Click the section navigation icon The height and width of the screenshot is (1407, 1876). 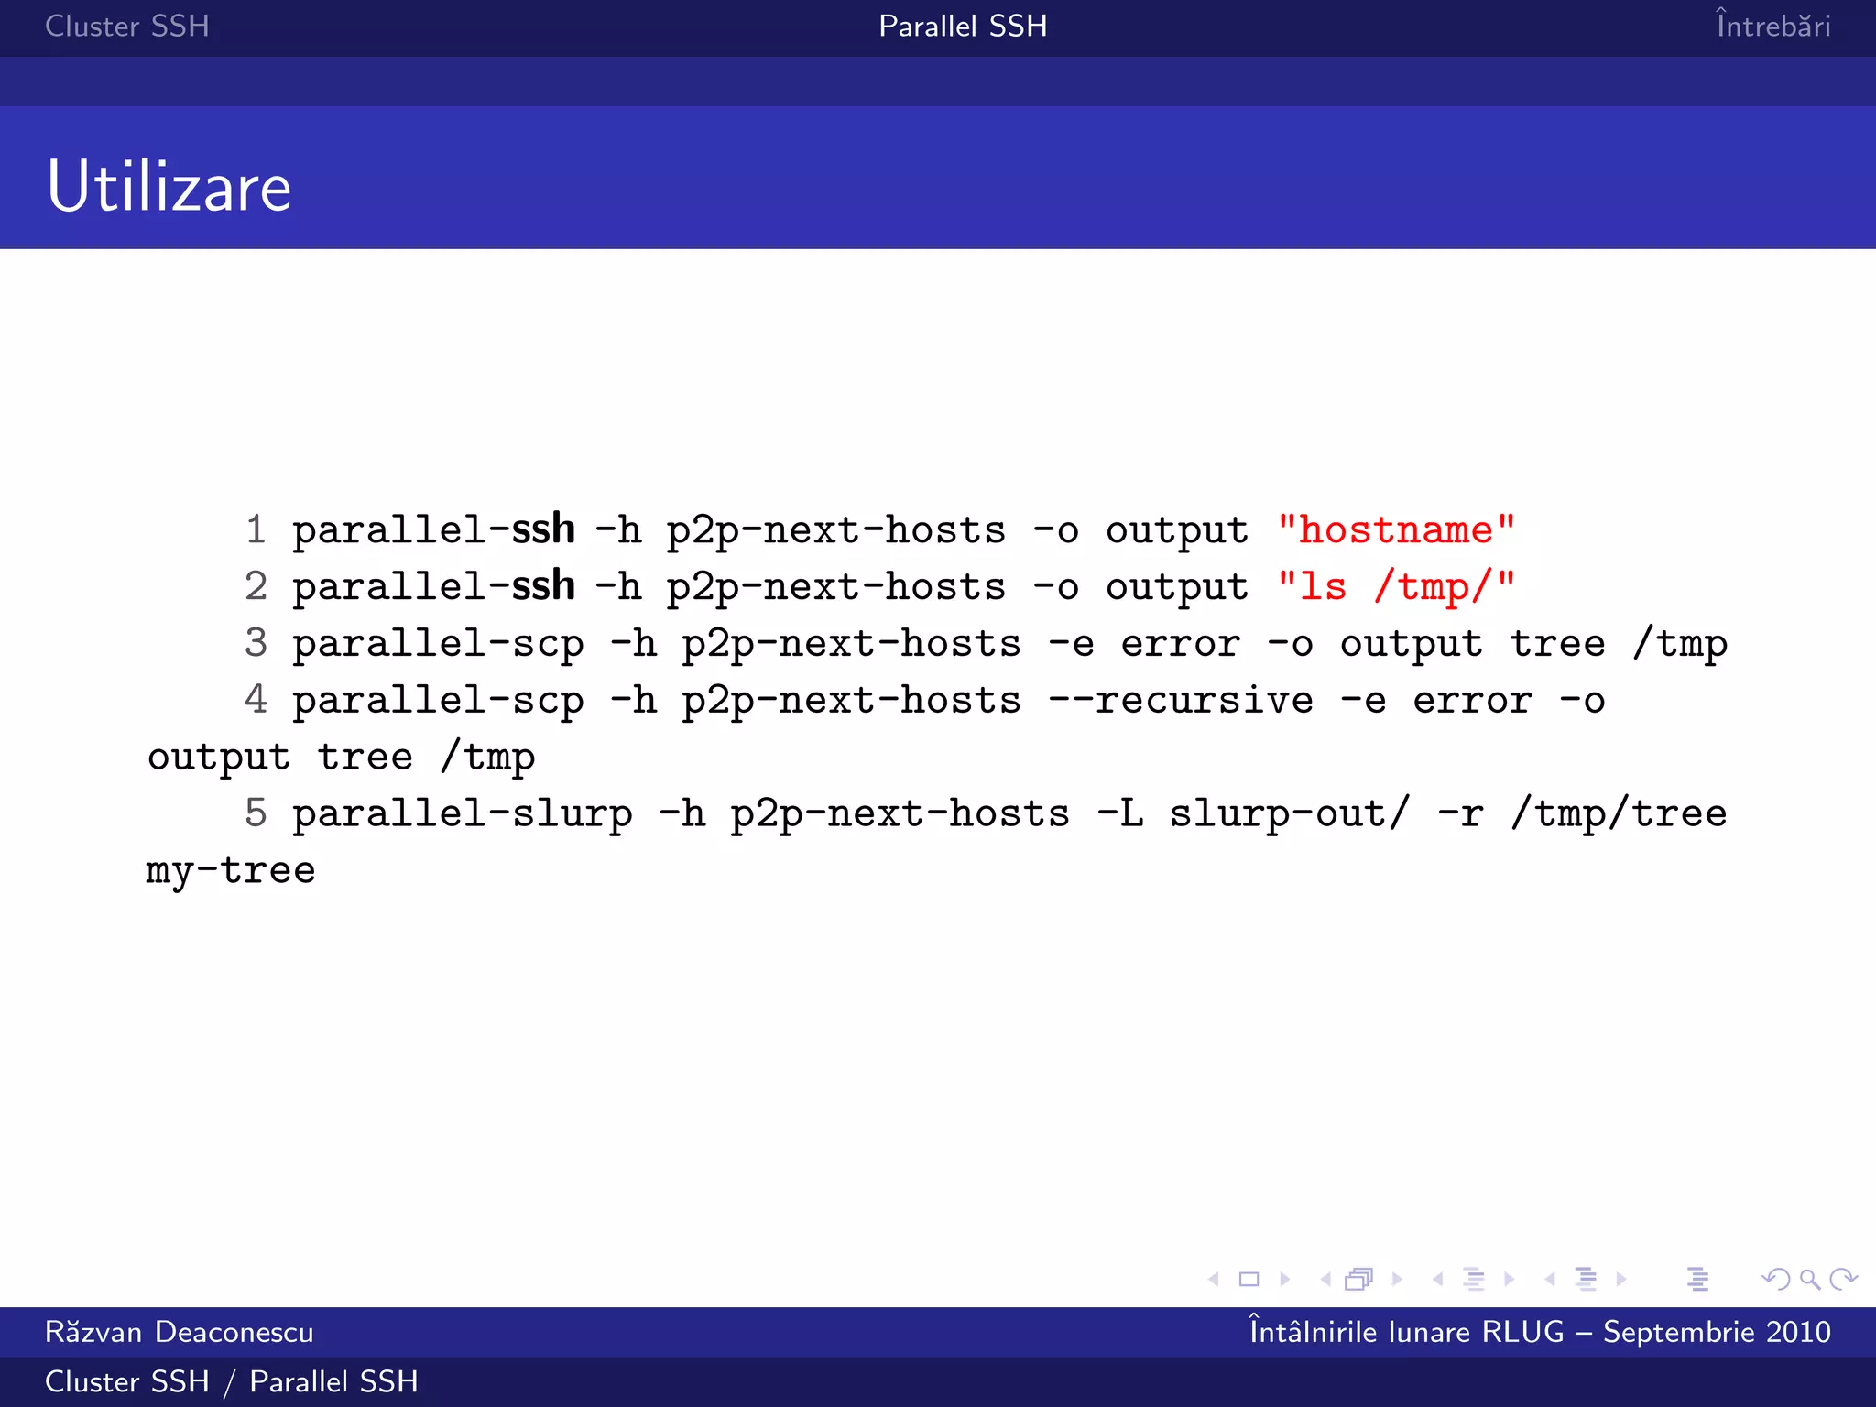[1586, 1279]
